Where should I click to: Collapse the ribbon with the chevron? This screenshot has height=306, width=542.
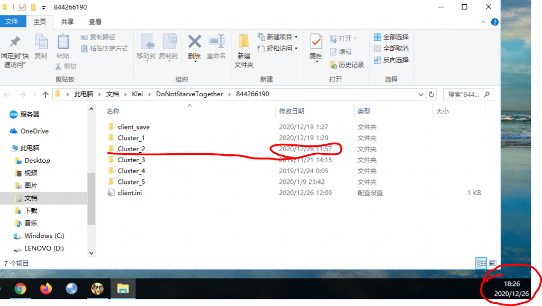point(483,22)
